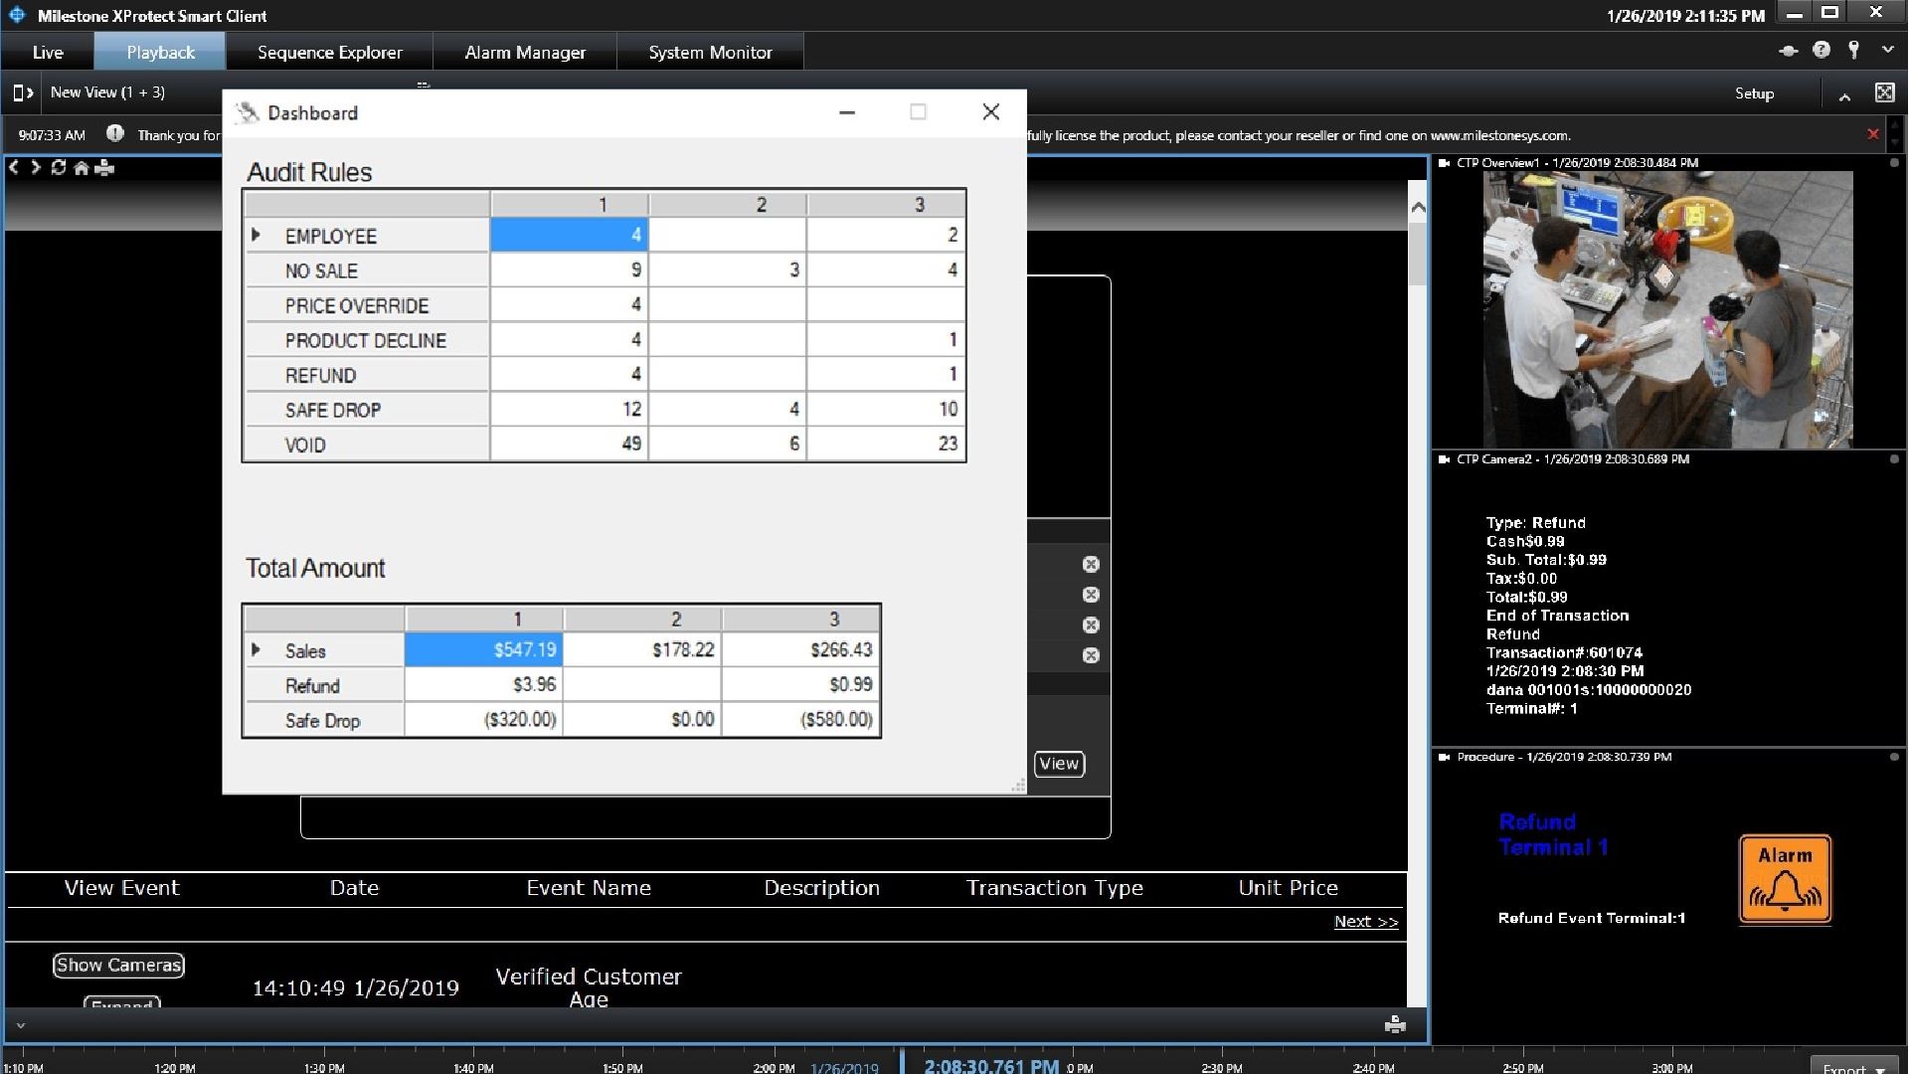This screenshot has height=1074, width=1909.
Task: Click CTP Overview1 camera icon in title
Action: point(1445,163)
